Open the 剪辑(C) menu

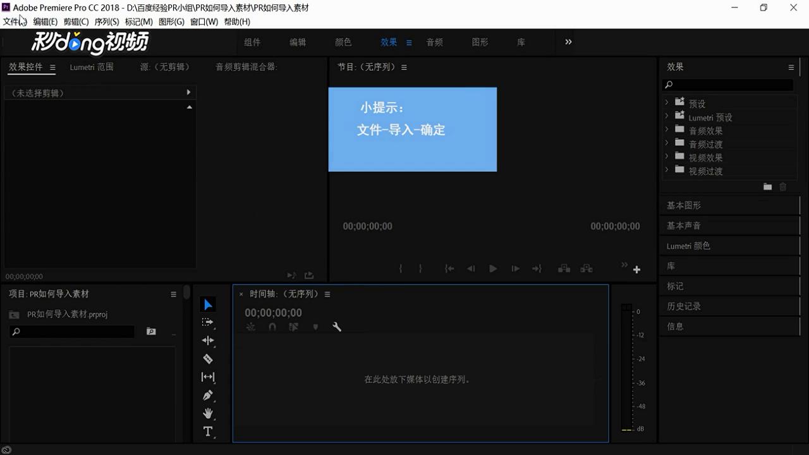(76, 21)
